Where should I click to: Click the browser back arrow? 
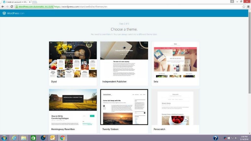coord(3,7)
